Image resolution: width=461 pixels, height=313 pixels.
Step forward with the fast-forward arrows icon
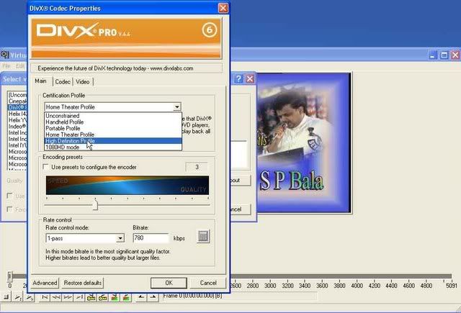tap(68, 297)
